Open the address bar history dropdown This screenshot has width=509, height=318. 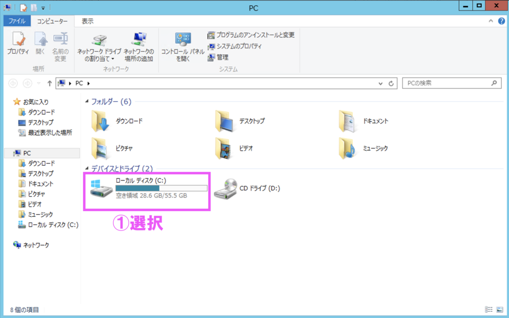pyautogui.click(x=380, y=83)
